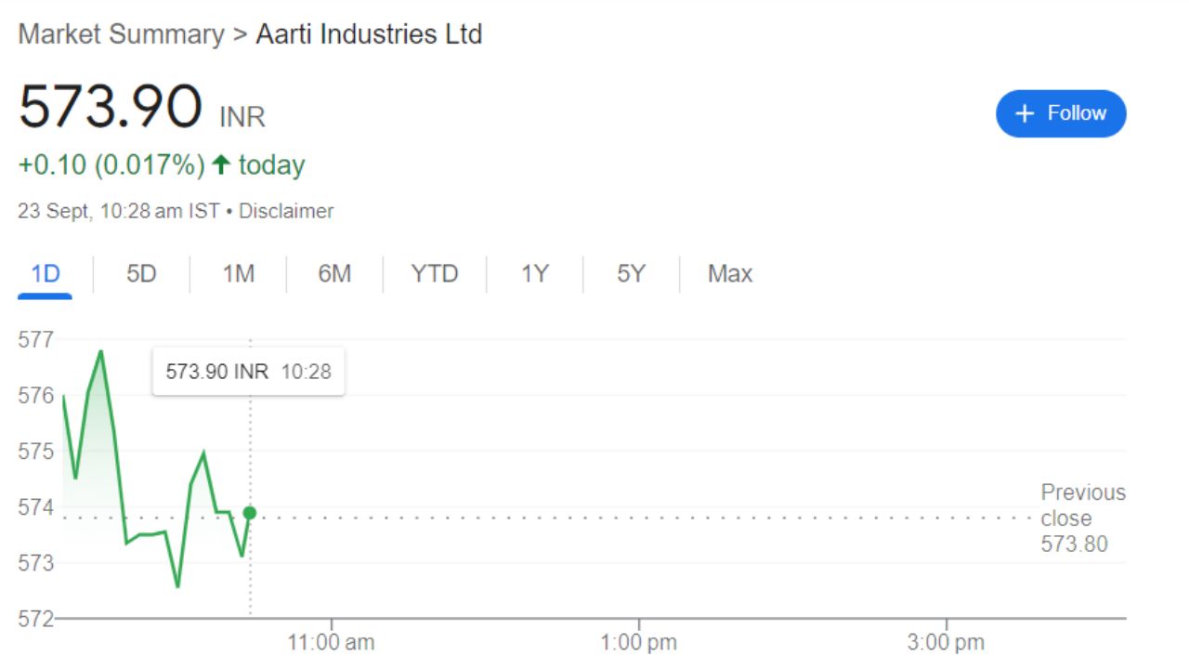Switch to the 5D range tab
1189x669 pixels.
coord(141,274)
